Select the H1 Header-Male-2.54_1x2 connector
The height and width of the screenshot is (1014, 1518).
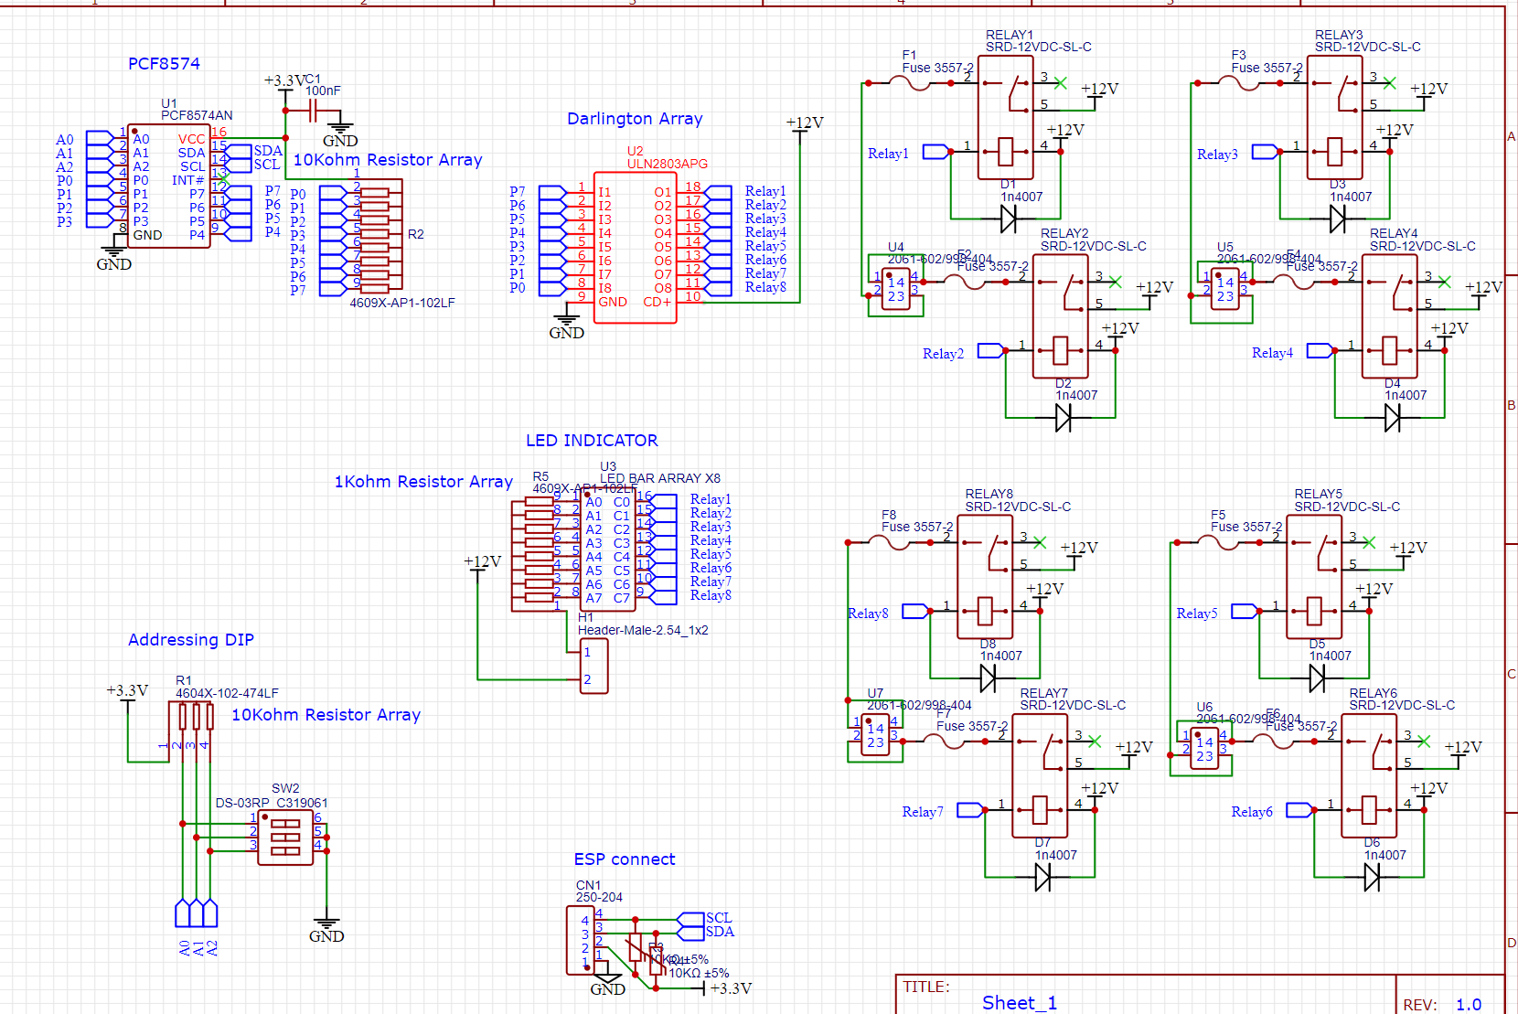(x=593, y=666)
